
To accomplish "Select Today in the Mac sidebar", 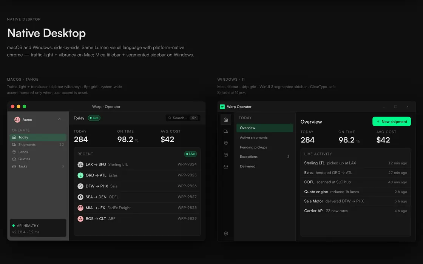I will click(x=38, y=137).
